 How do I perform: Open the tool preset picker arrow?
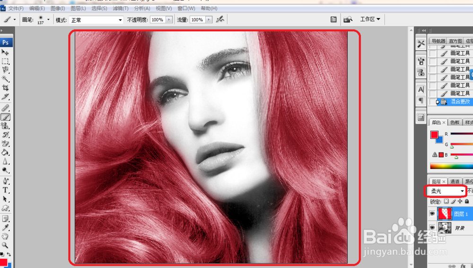pos(15,19)
